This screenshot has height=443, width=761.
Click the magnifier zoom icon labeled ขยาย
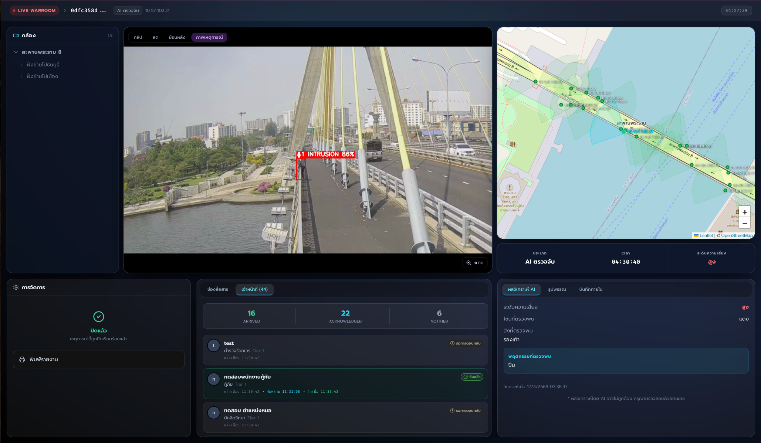[x=469, y=263]
